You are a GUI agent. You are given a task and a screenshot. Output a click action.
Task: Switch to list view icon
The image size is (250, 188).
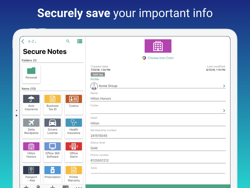pos(80,41)
